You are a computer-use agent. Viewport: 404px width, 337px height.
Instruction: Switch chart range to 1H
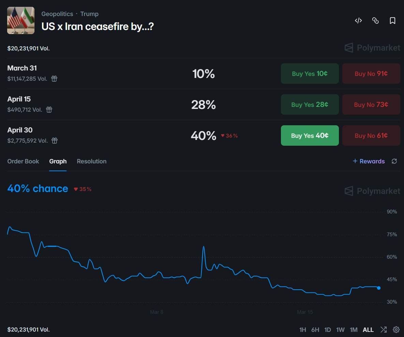302,330
